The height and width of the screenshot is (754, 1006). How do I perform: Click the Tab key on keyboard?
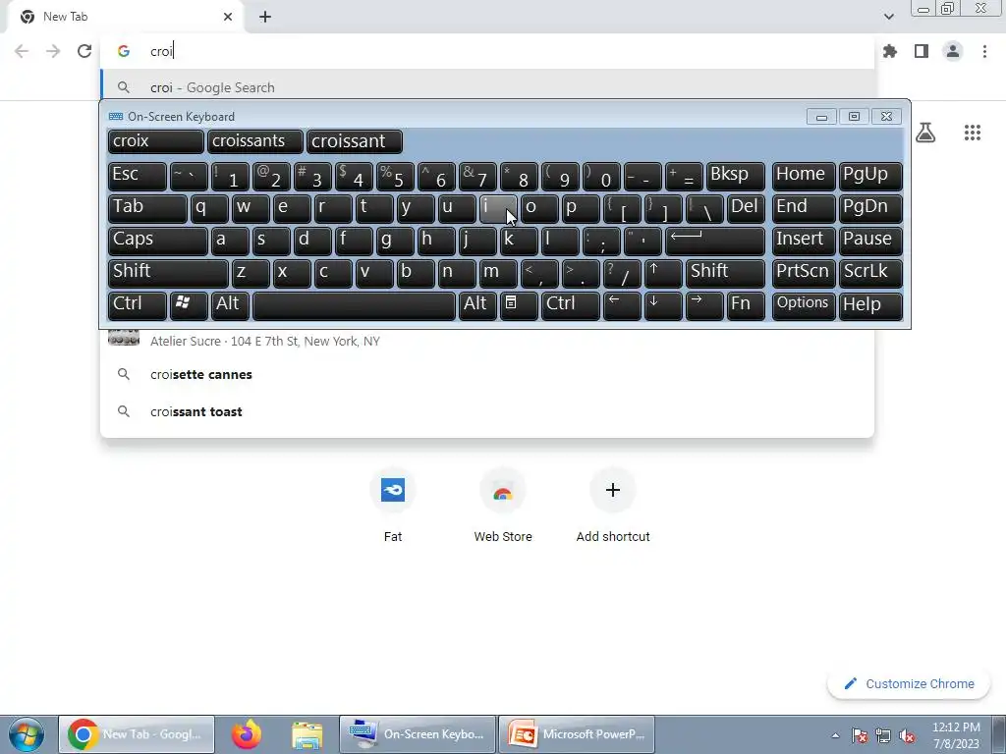point(147,208)
